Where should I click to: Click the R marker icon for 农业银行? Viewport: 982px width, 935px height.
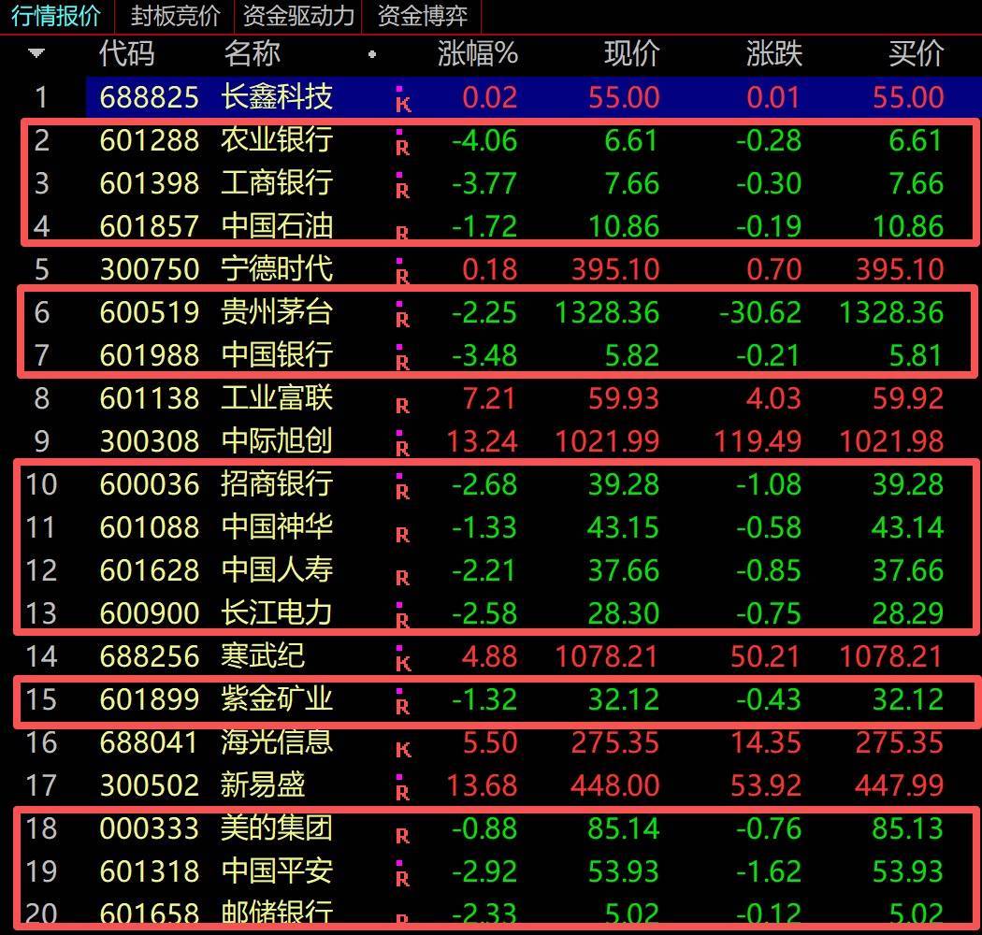pyautogui.click(x=402, y=143)
